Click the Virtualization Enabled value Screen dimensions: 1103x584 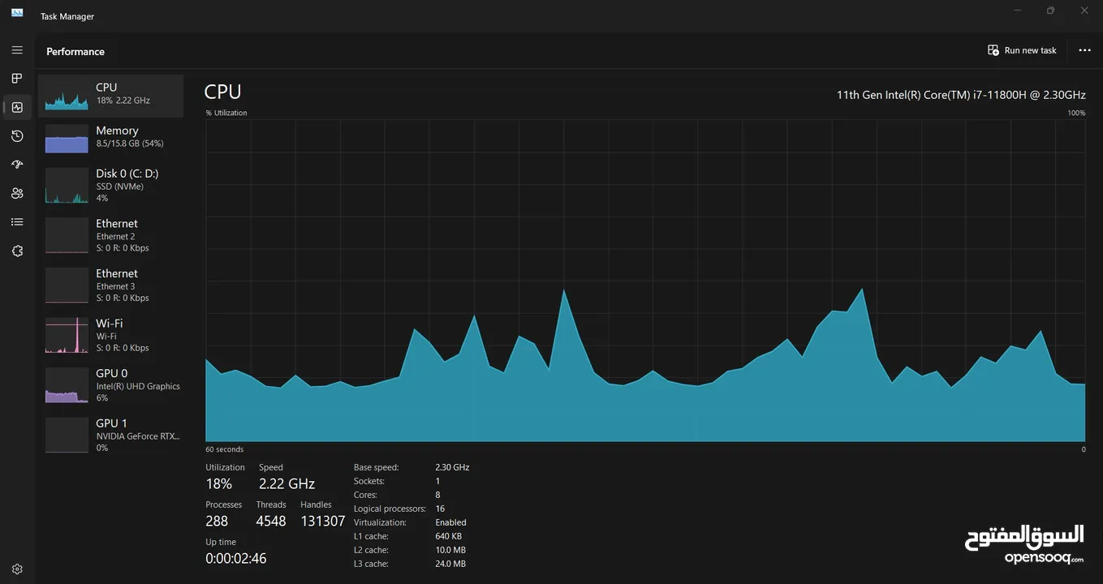pyautogui.click(x=450, y=522)
